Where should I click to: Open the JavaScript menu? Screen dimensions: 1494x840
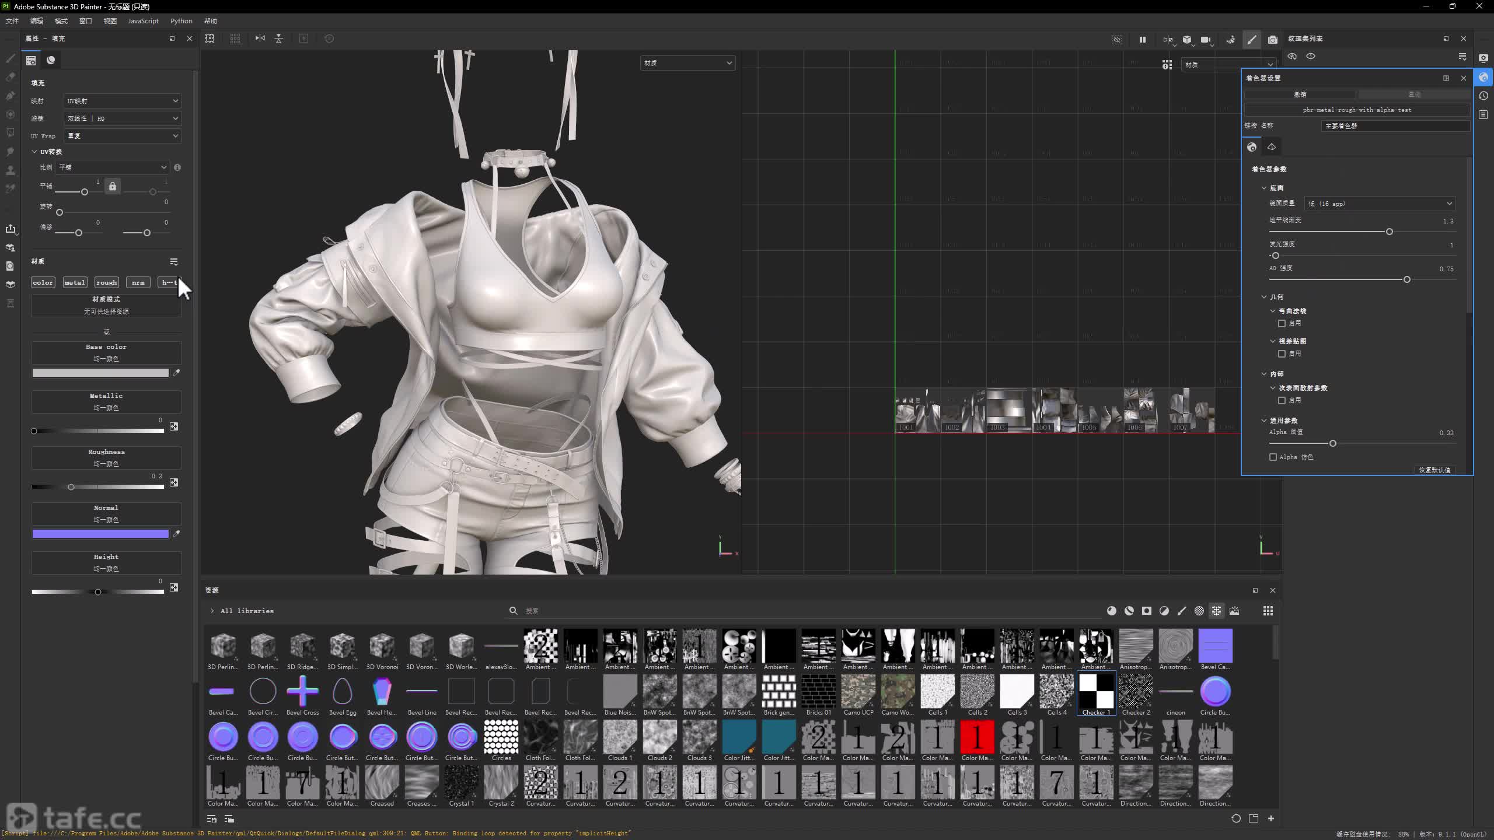click(x=143, y=21)
